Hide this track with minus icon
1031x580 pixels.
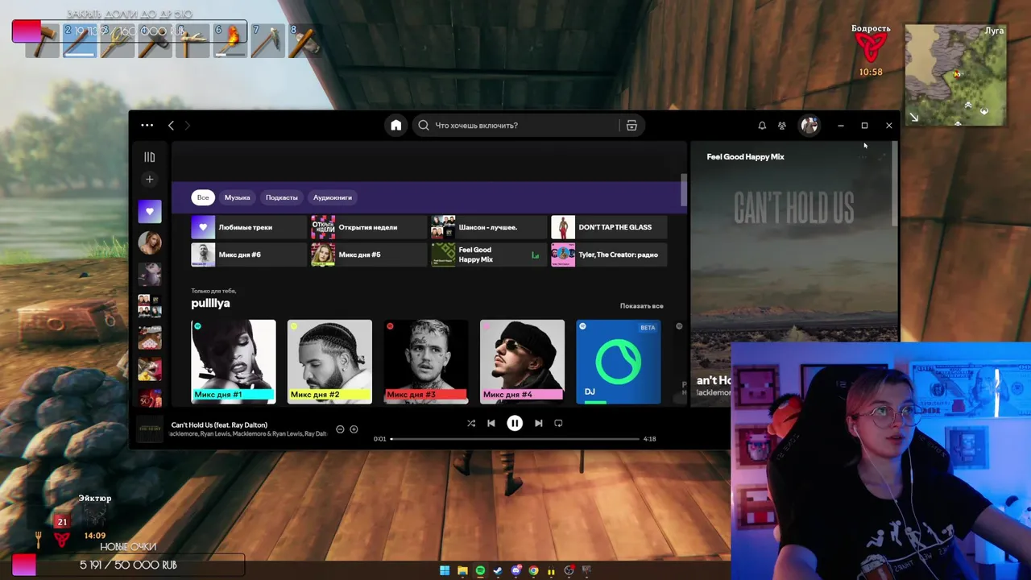pyautogui.click(x=340, y=429)
